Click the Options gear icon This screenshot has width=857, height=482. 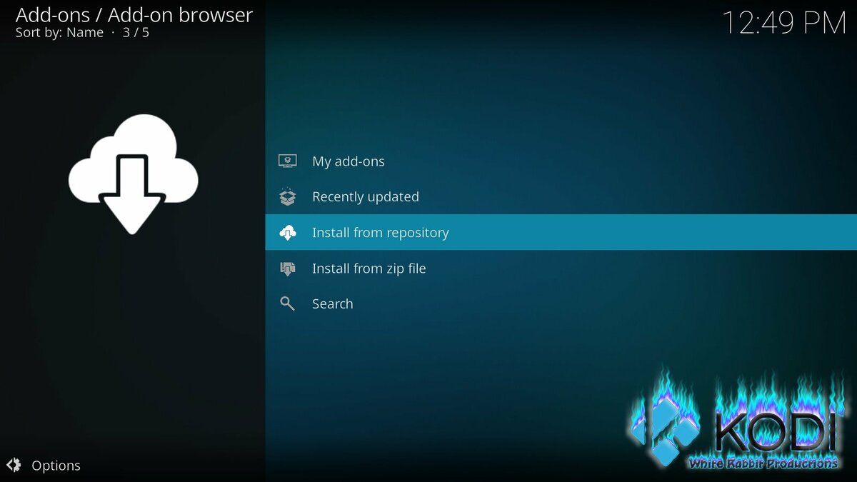pos(14,466)
